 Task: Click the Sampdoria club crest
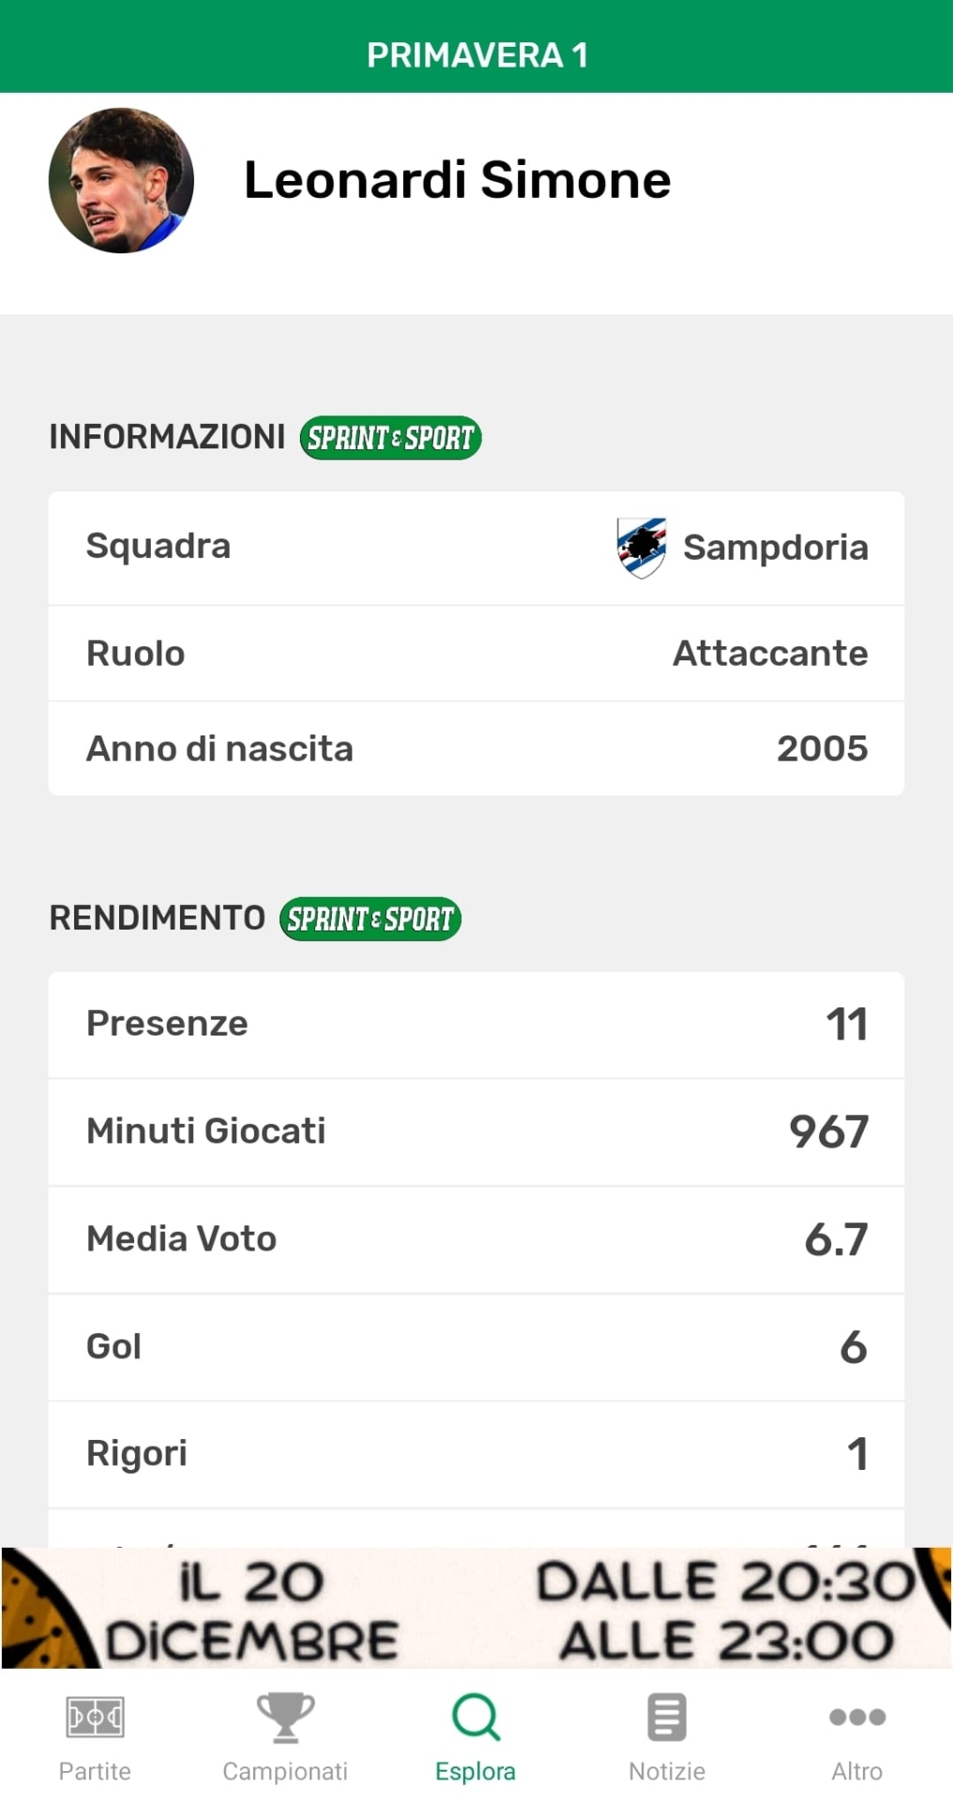point(642,548)
